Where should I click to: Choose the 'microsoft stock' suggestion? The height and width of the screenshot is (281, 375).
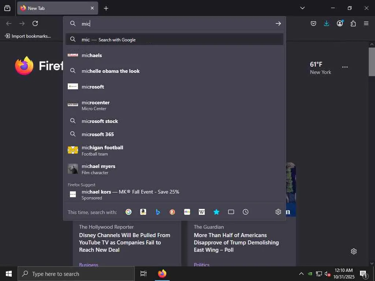pos(174,121)
